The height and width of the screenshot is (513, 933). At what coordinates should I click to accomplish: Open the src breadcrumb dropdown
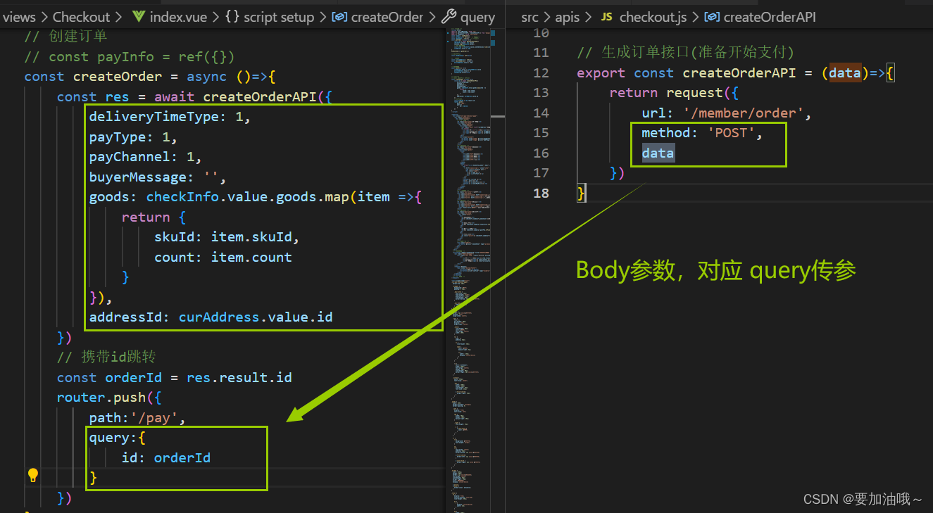tap(530, 17)
